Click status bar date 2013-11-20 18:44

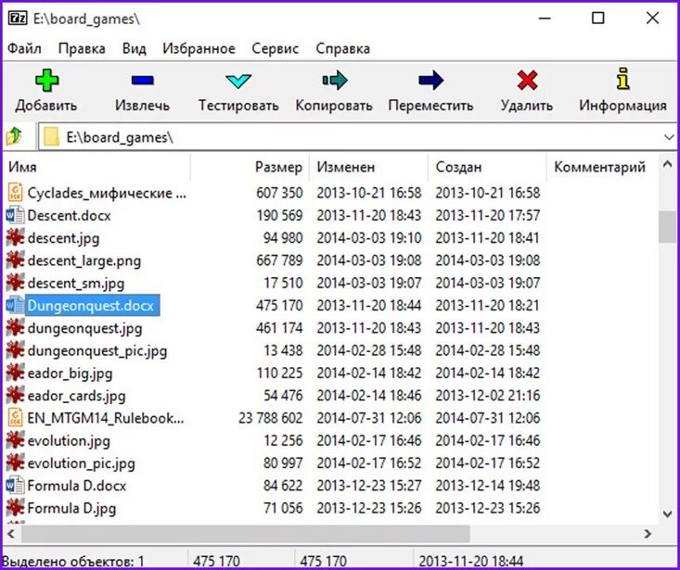pyautogui.click(x=471, y=561)
